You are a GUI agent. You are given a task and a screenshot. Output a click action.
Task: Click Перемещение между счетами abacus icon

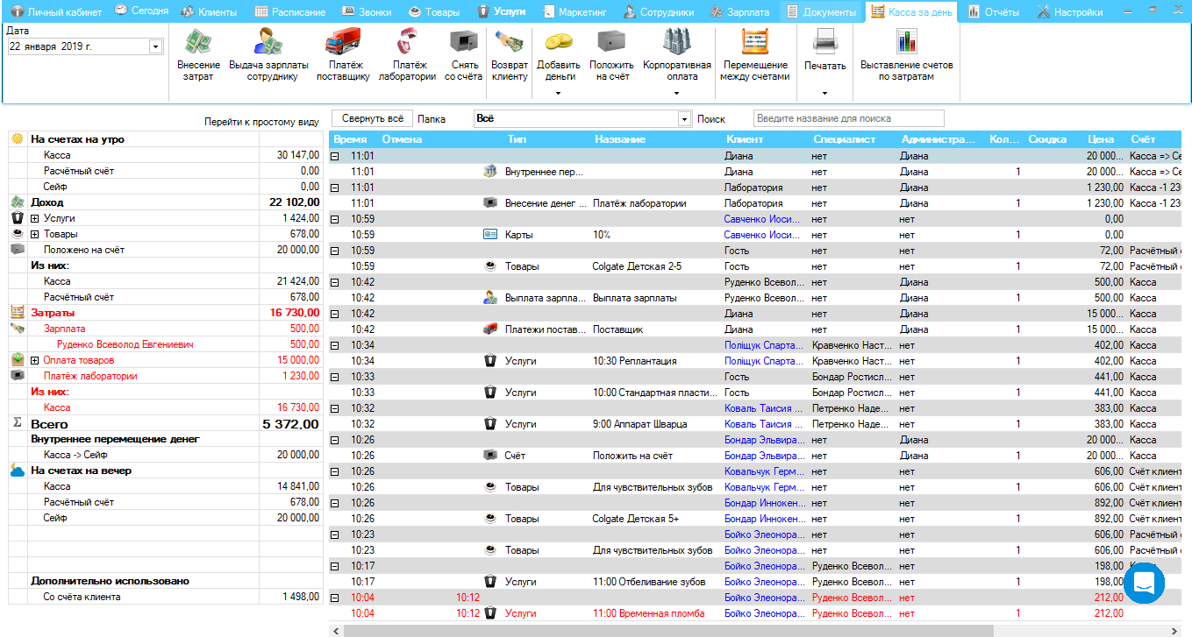point(755,43)
